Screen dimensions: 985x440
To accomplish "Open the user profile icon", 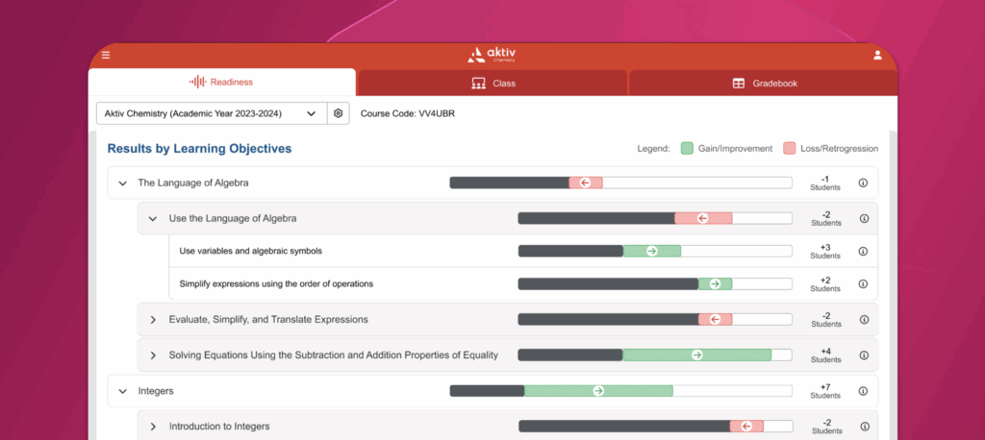I will (x=877, y=55).
